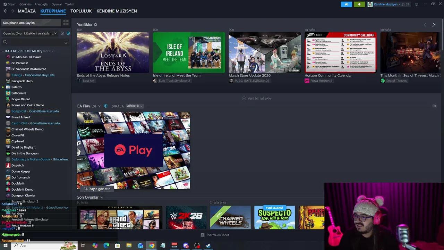Select Bogos Binted in the library
444x250 pixels.
pyautogui.click(x=21, y=99)
